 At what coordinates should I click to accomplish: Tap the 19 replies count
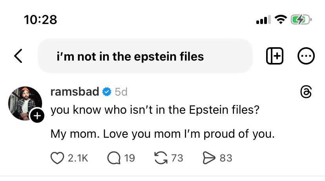tap(129, 158)
